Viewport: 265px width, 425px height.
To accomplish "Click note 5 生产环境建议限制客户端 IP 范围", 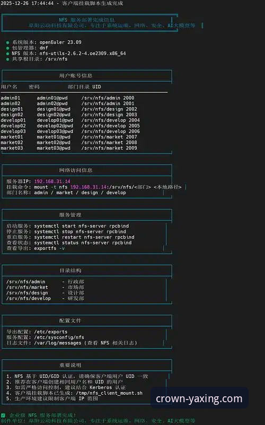I will click(x=52, y=398).
